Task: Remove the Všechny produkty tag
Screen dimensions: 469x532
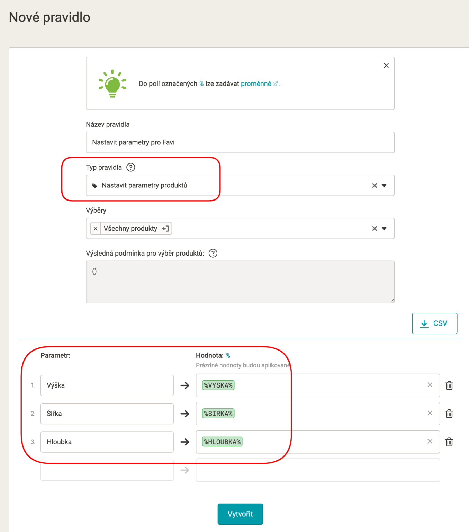Action: coord(96,229)
